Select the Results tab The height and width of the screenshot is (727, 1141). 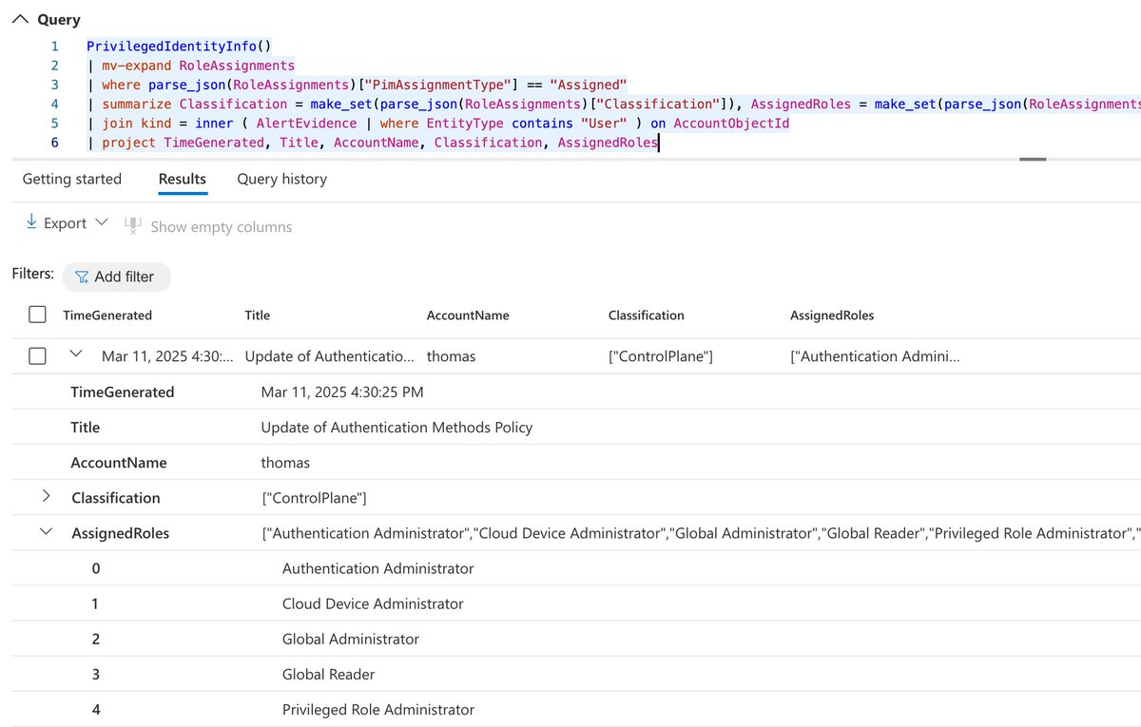point(182,179)
